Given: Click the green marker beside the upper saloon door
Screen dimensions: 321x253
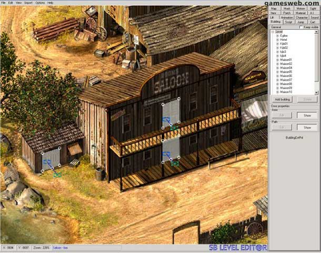Looking at the screenshot, I should pyautogui.click(x=174, y=127).
